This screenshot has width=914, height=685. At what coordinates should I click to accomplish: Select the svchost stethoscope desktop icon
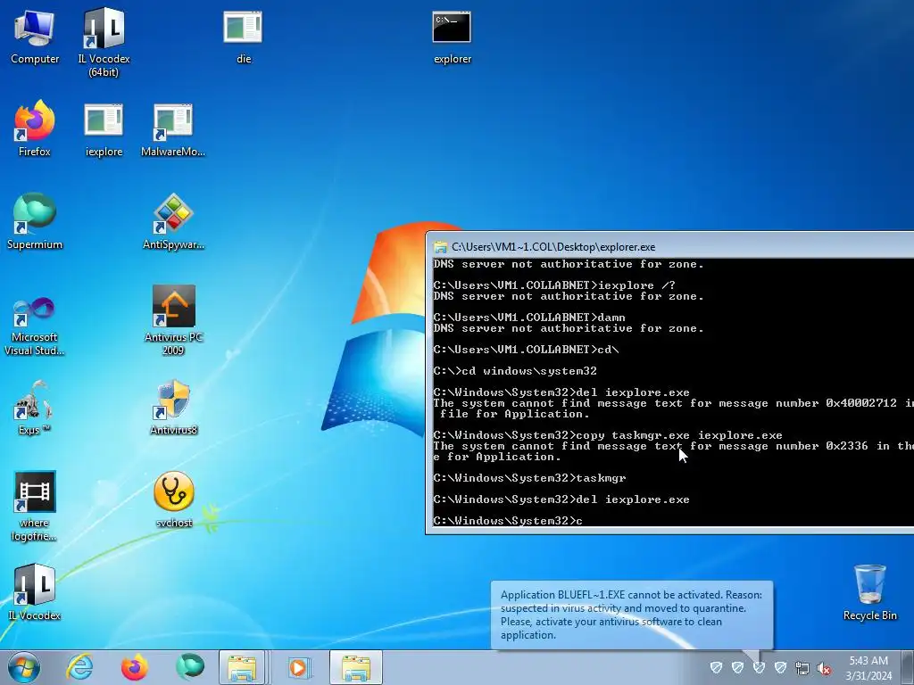coord(174,499)
